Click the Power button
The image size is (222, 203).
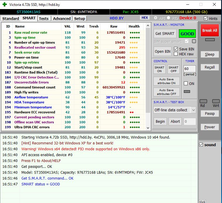coord(210,127)
